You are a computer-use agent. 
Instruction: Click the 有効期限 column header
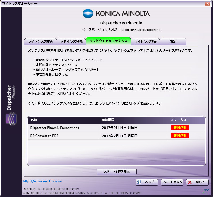pos(108,120)
